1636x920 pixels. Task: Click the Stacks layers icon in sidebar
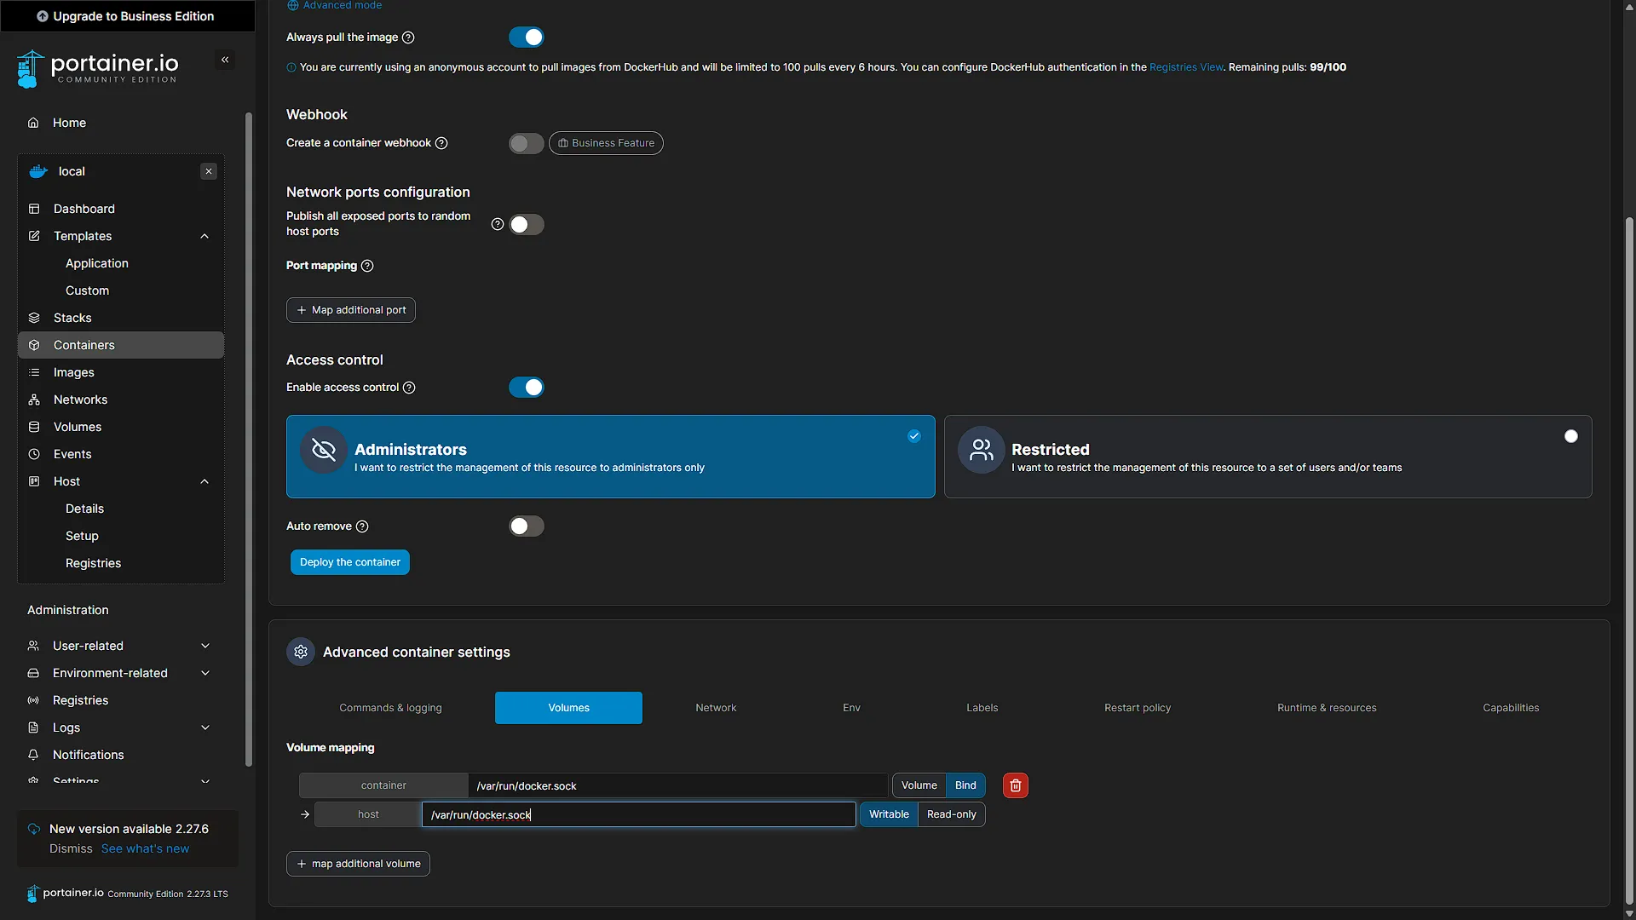(x=34, y=318)
